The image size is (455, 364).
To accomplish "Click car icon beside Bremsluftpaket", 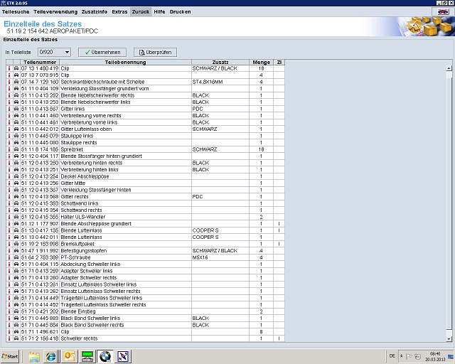I will pyautogui.click(x=16, y=243).
